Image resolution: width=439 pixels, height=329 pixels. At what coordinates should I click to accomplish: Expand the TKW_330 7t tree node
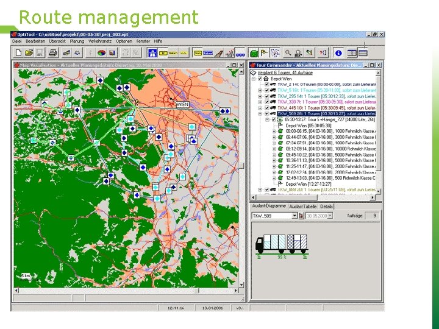coord(260,102)
